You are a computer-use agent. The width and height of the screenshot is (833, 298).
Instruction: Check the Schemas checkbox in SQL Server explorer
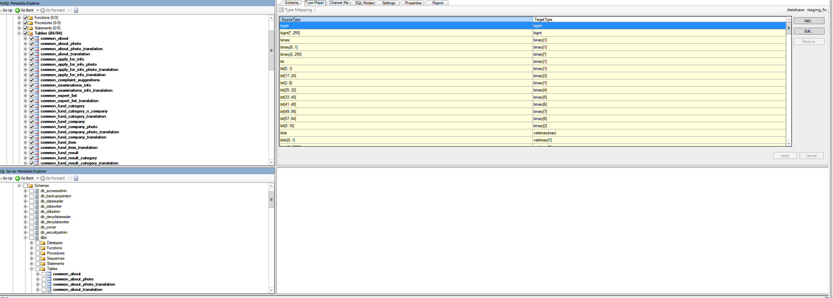coord(25,186)
